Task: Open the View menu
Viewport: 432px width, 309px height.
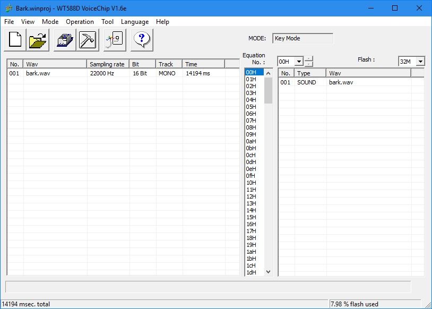Action: (28, 21)
